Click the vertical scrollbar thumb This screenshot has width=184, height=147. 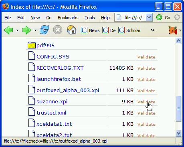point(178,109)
